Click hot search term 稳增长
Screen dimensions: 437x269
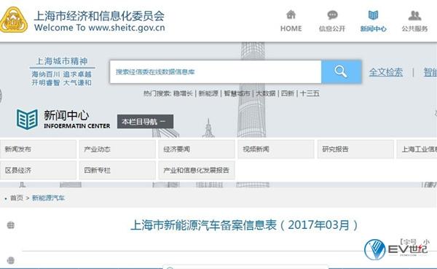click(x=183, y=93)
